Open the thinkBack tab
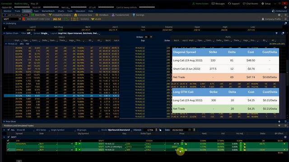Image resolution: width=289 pixels, height=162 pixels. [102, 15]
